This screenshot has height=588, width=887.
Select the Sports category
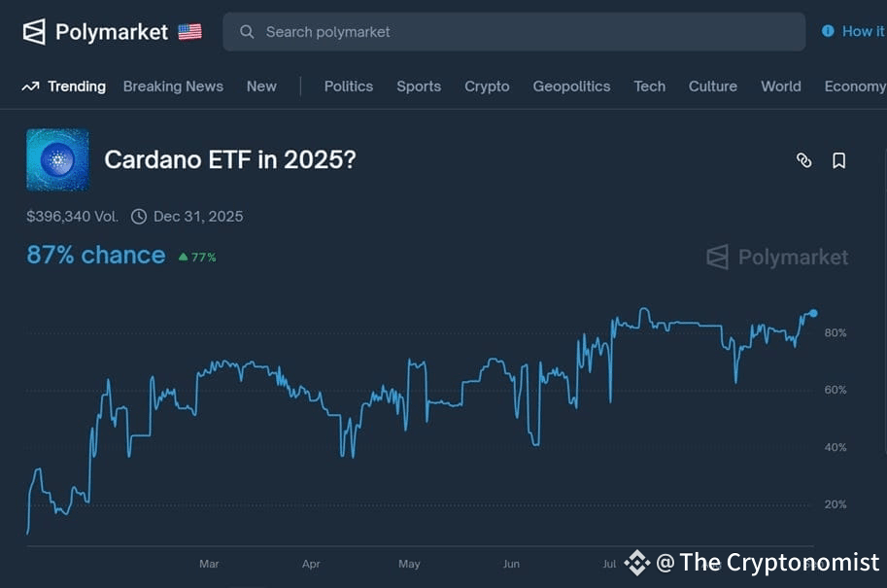[419, 86]
